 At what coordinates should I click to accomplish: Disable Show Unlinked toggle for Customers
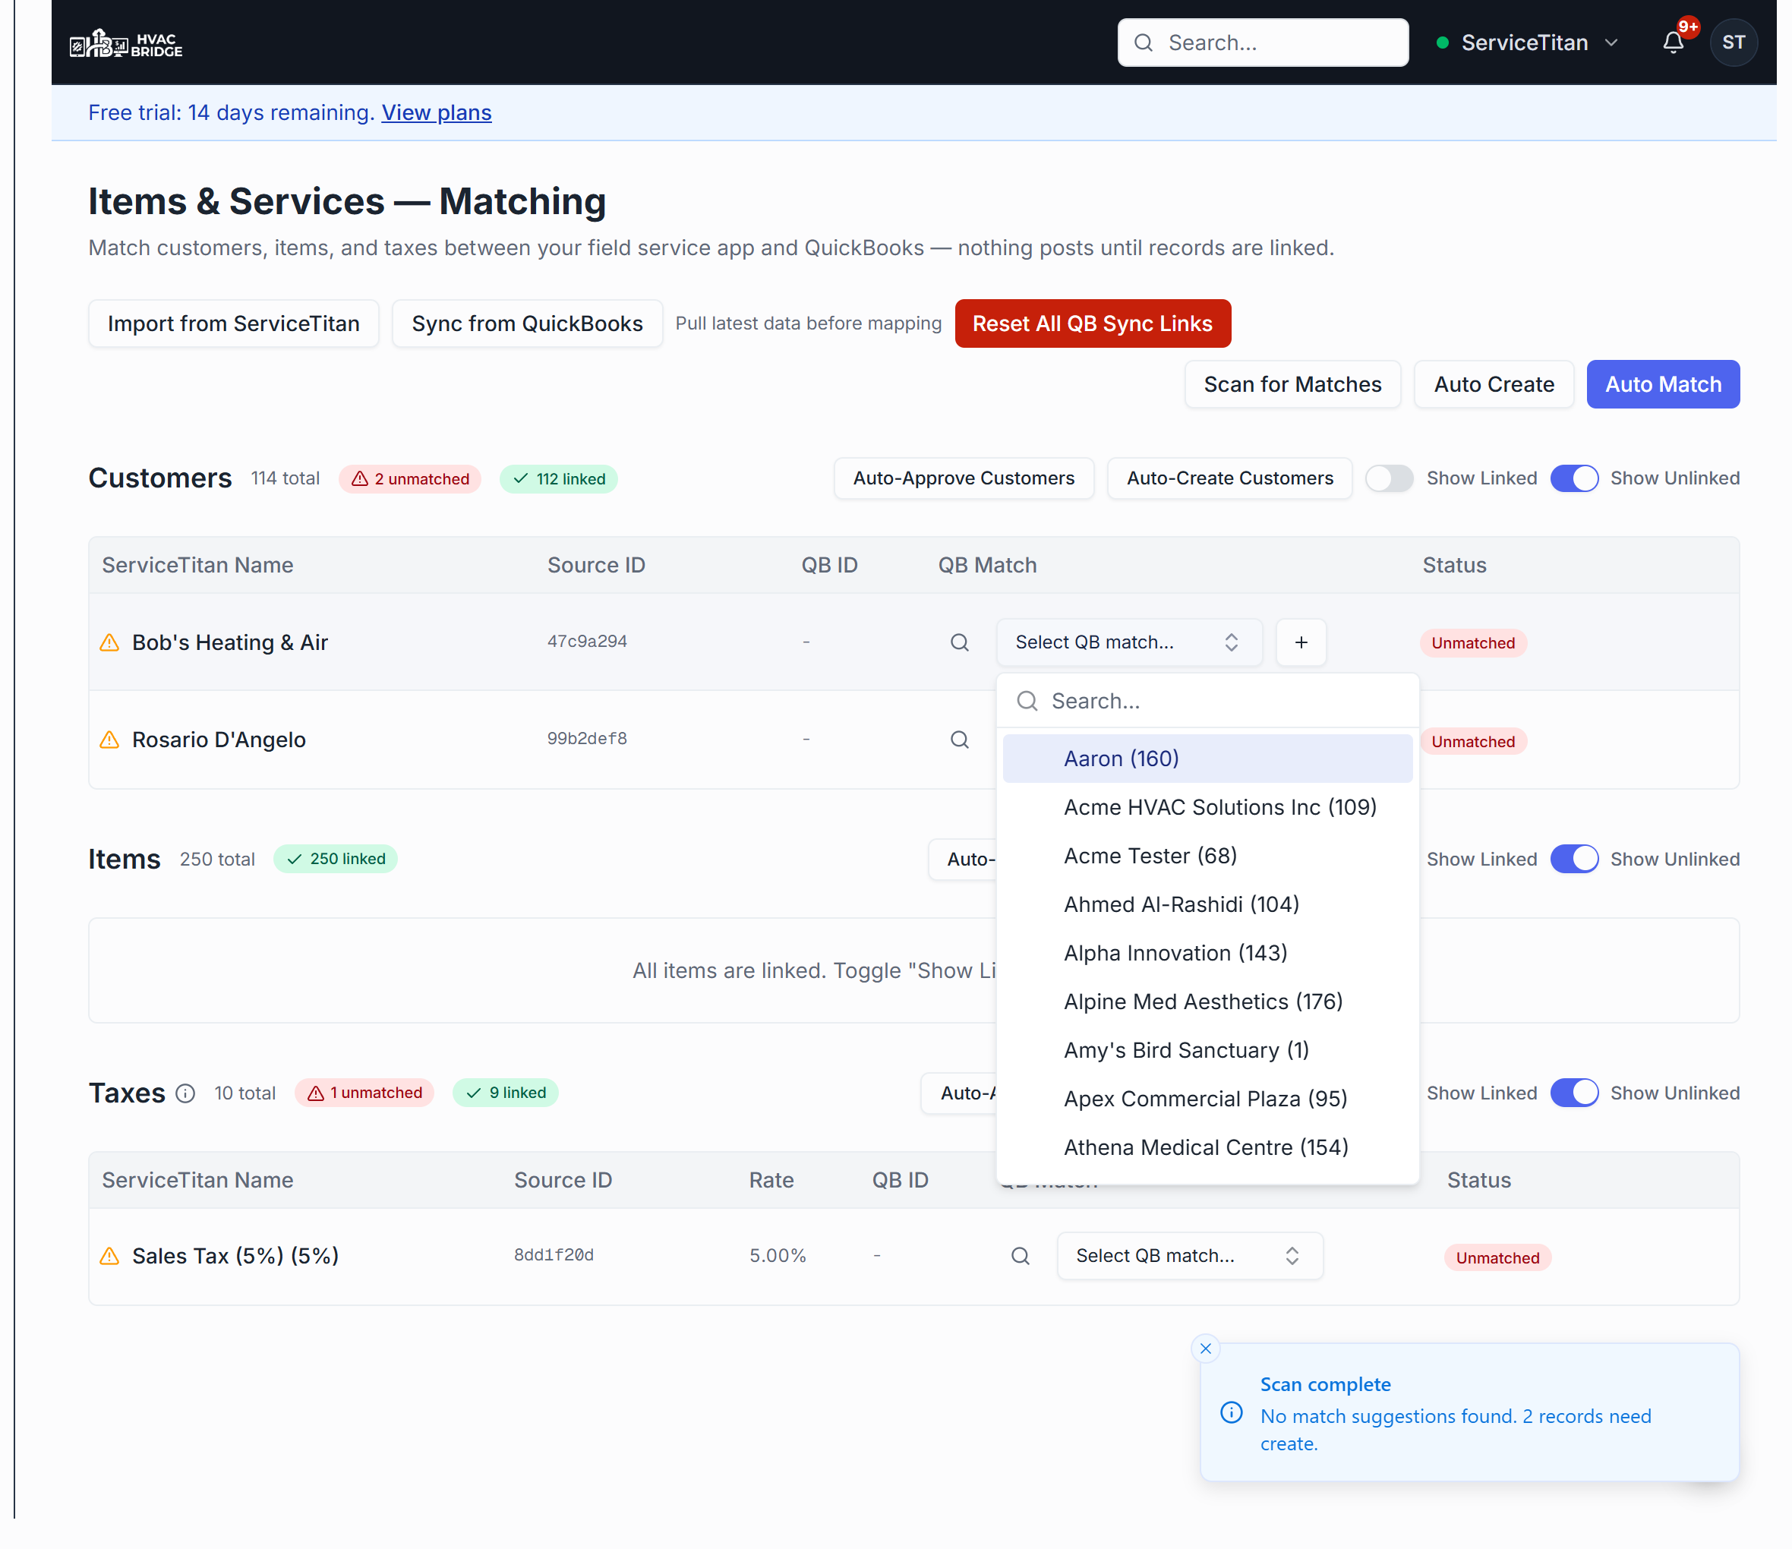pos(1574,478)
